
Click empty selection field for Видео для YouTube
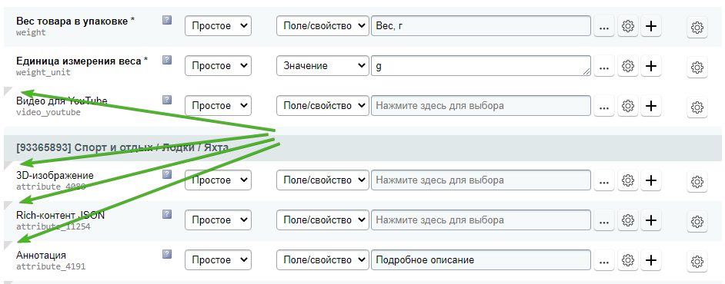pyautogui.click(x=481, y=106)
